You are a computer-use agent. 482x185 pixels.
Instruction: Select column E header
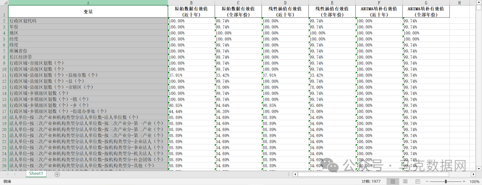(x=332, y=3)
